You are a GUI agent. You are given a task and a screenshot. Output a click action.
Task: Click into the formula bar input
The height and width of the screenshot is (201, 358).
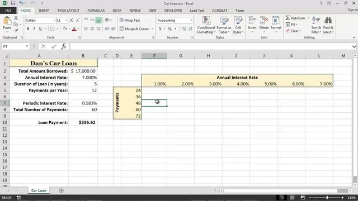[210, 46]
